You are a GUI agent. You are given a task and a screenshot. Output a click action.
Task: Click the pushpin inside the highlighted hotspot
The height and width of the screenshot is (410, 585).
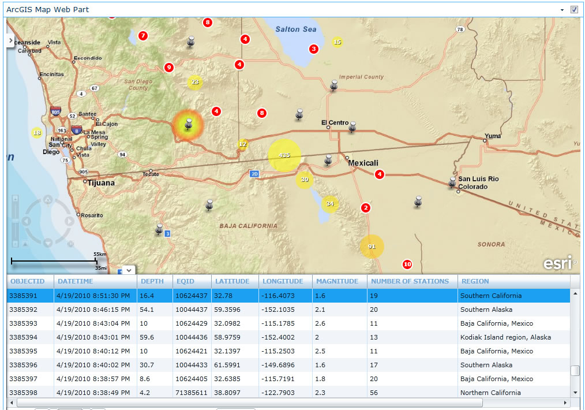189,124
